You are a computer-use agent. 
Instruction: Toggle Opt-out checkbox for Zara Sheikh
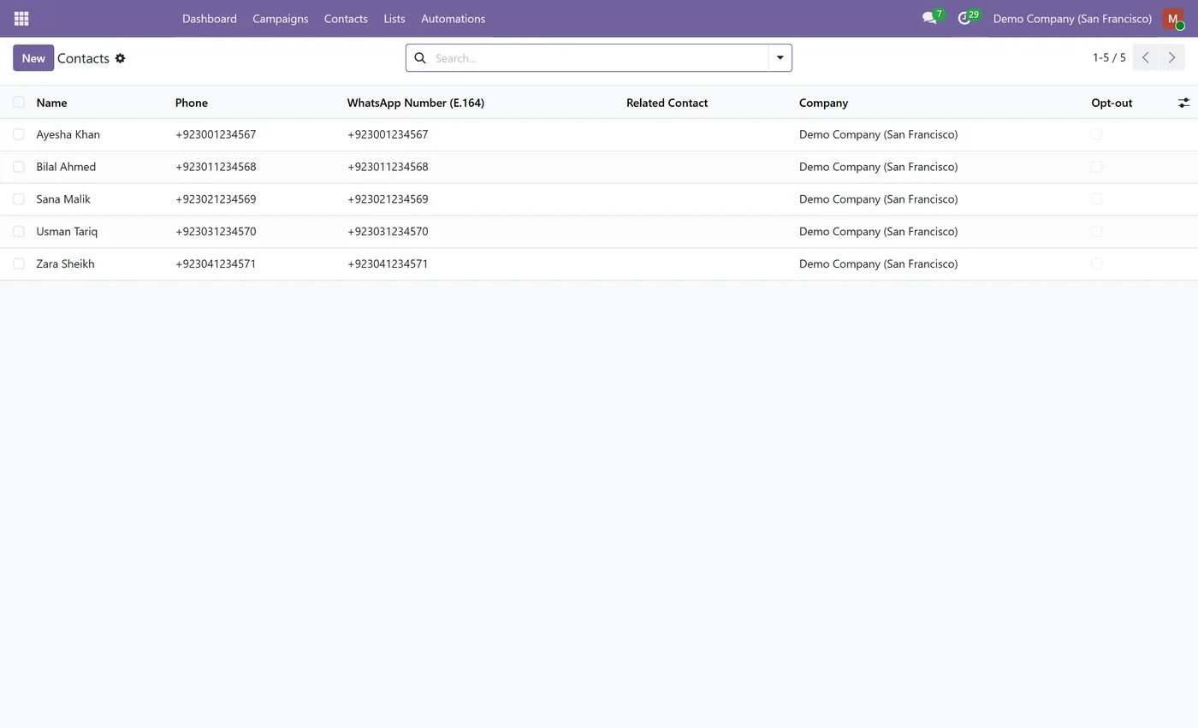click(1097, 263)
